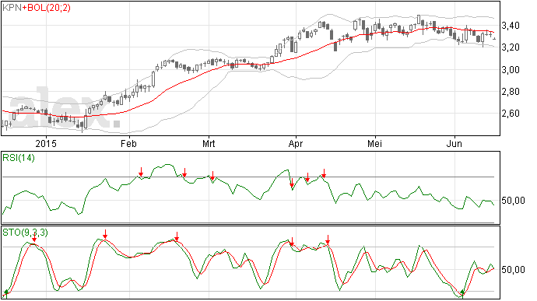The image size is (537, 301).
Task: Click the first red arrow in STO panel
Action: pos(34,237)
